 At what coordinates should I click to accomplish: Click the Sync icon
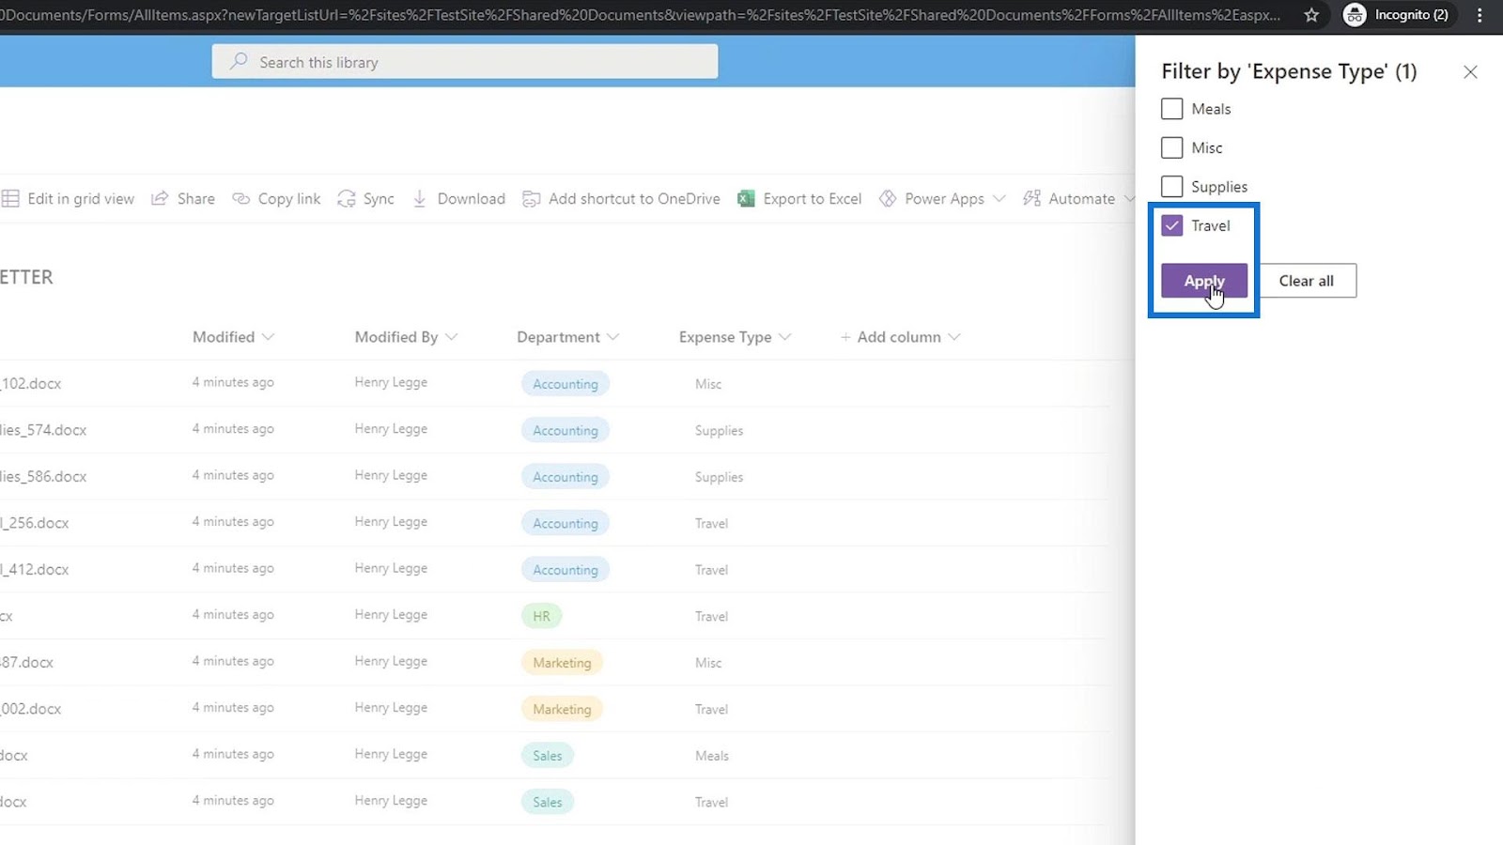[x=347, y=198]
